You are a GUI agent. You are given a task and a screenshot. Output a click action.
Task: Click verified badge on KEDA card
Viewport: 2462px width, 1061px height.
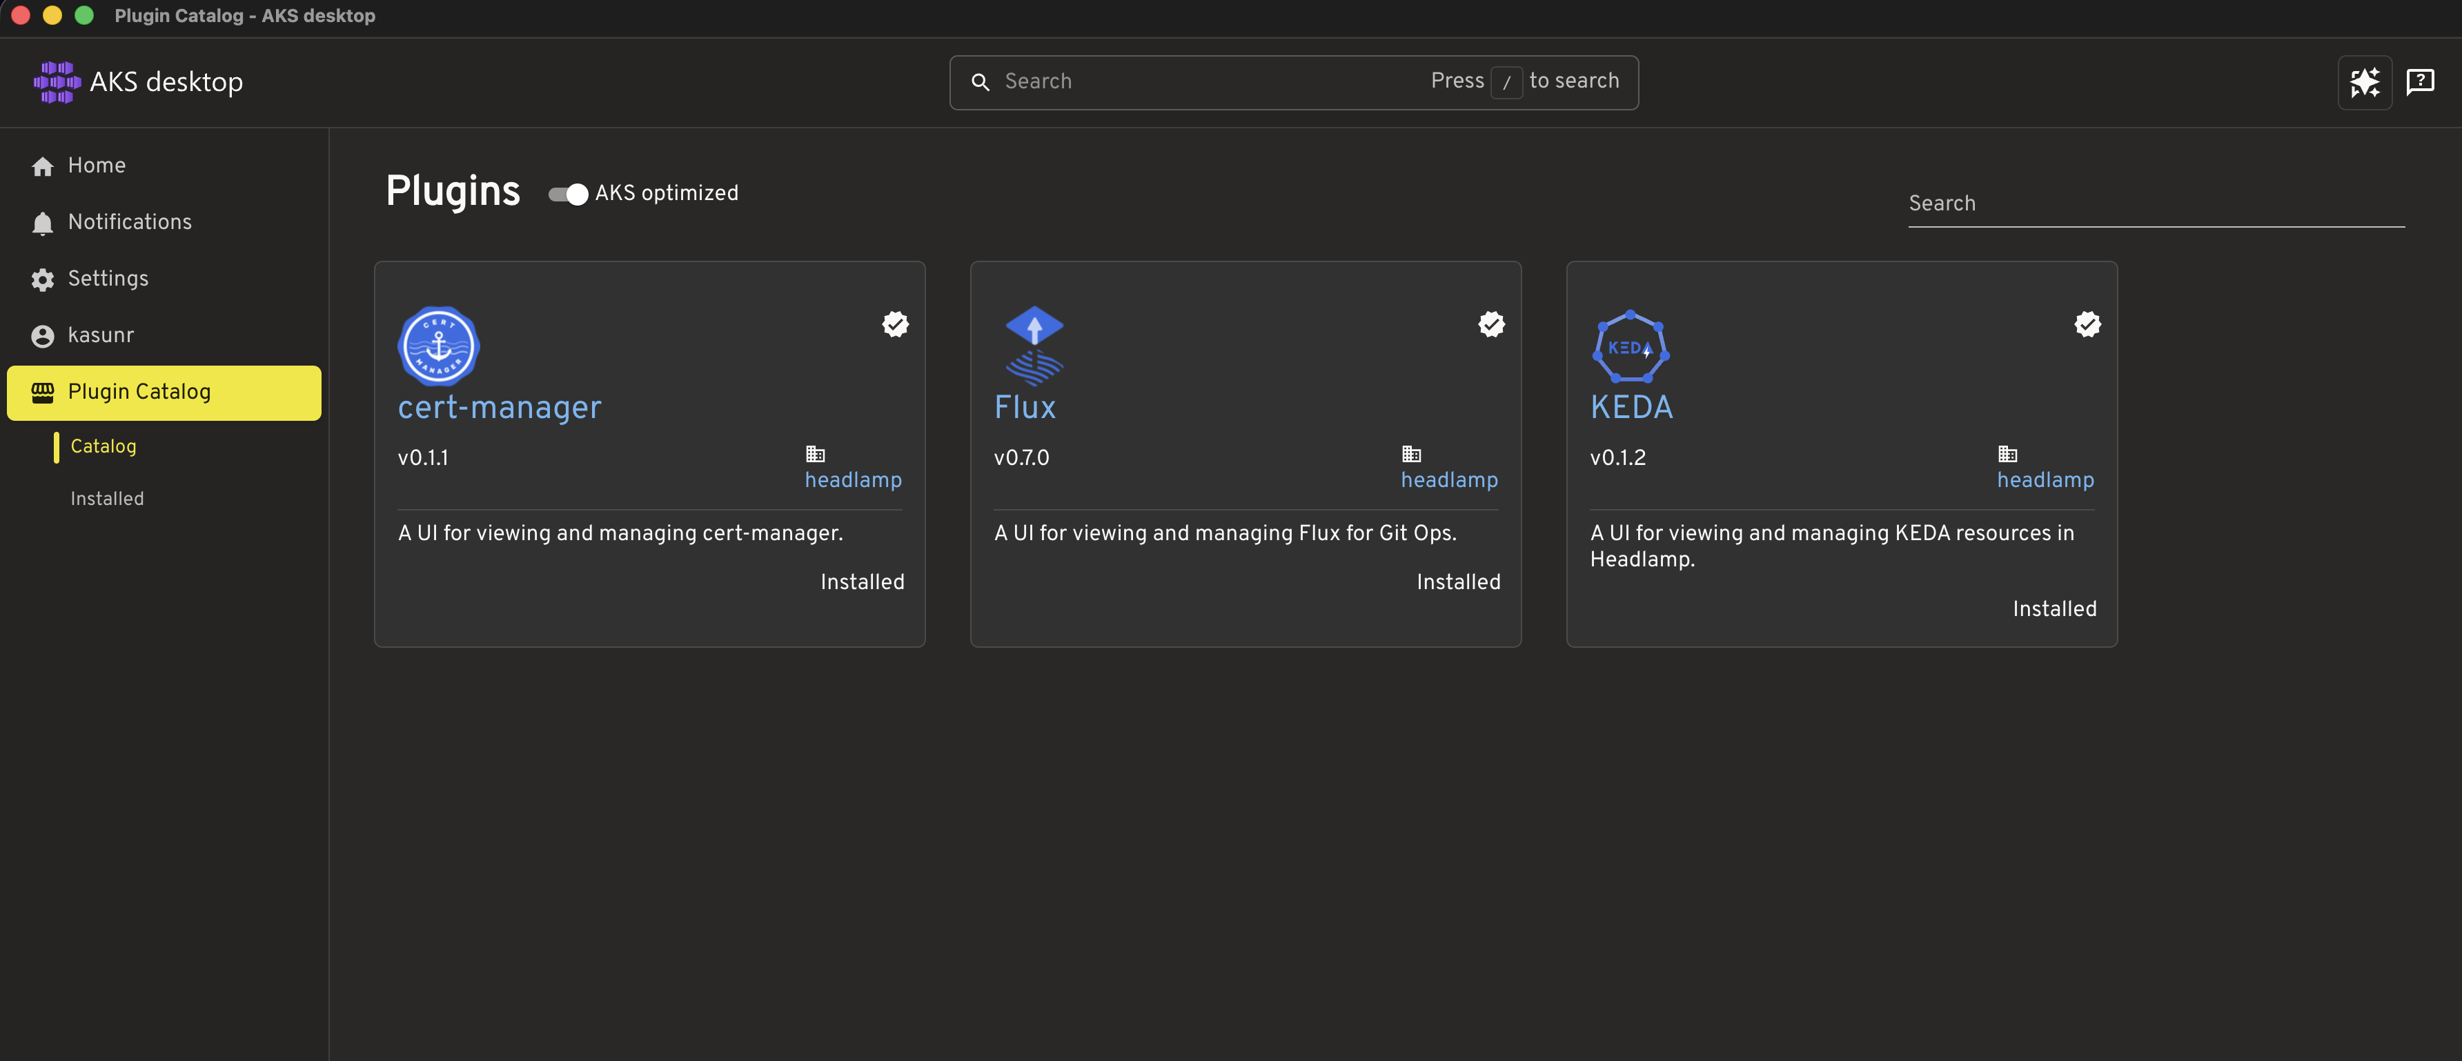(x=2087, y=324)
